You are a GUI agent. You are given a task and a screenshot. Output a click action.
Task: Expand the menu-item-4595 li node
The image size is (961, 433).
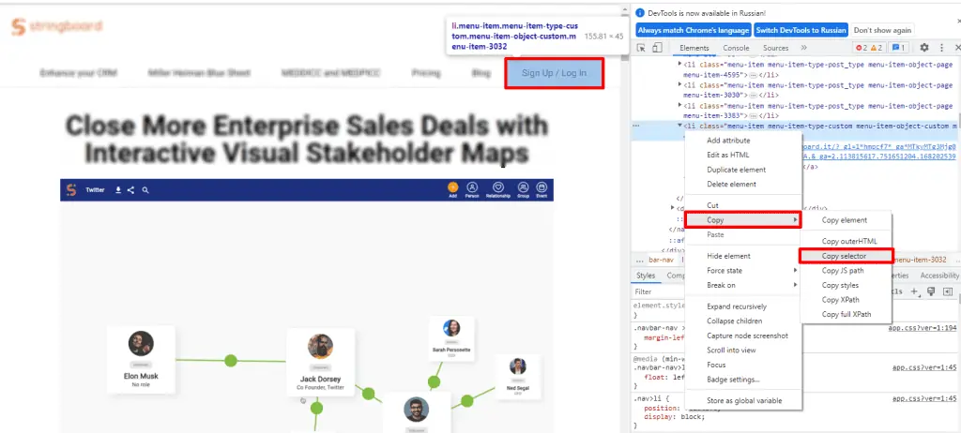(680, 64)
